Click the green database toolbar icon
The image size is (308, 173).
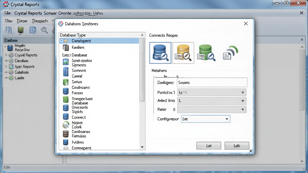click(21, 30)
